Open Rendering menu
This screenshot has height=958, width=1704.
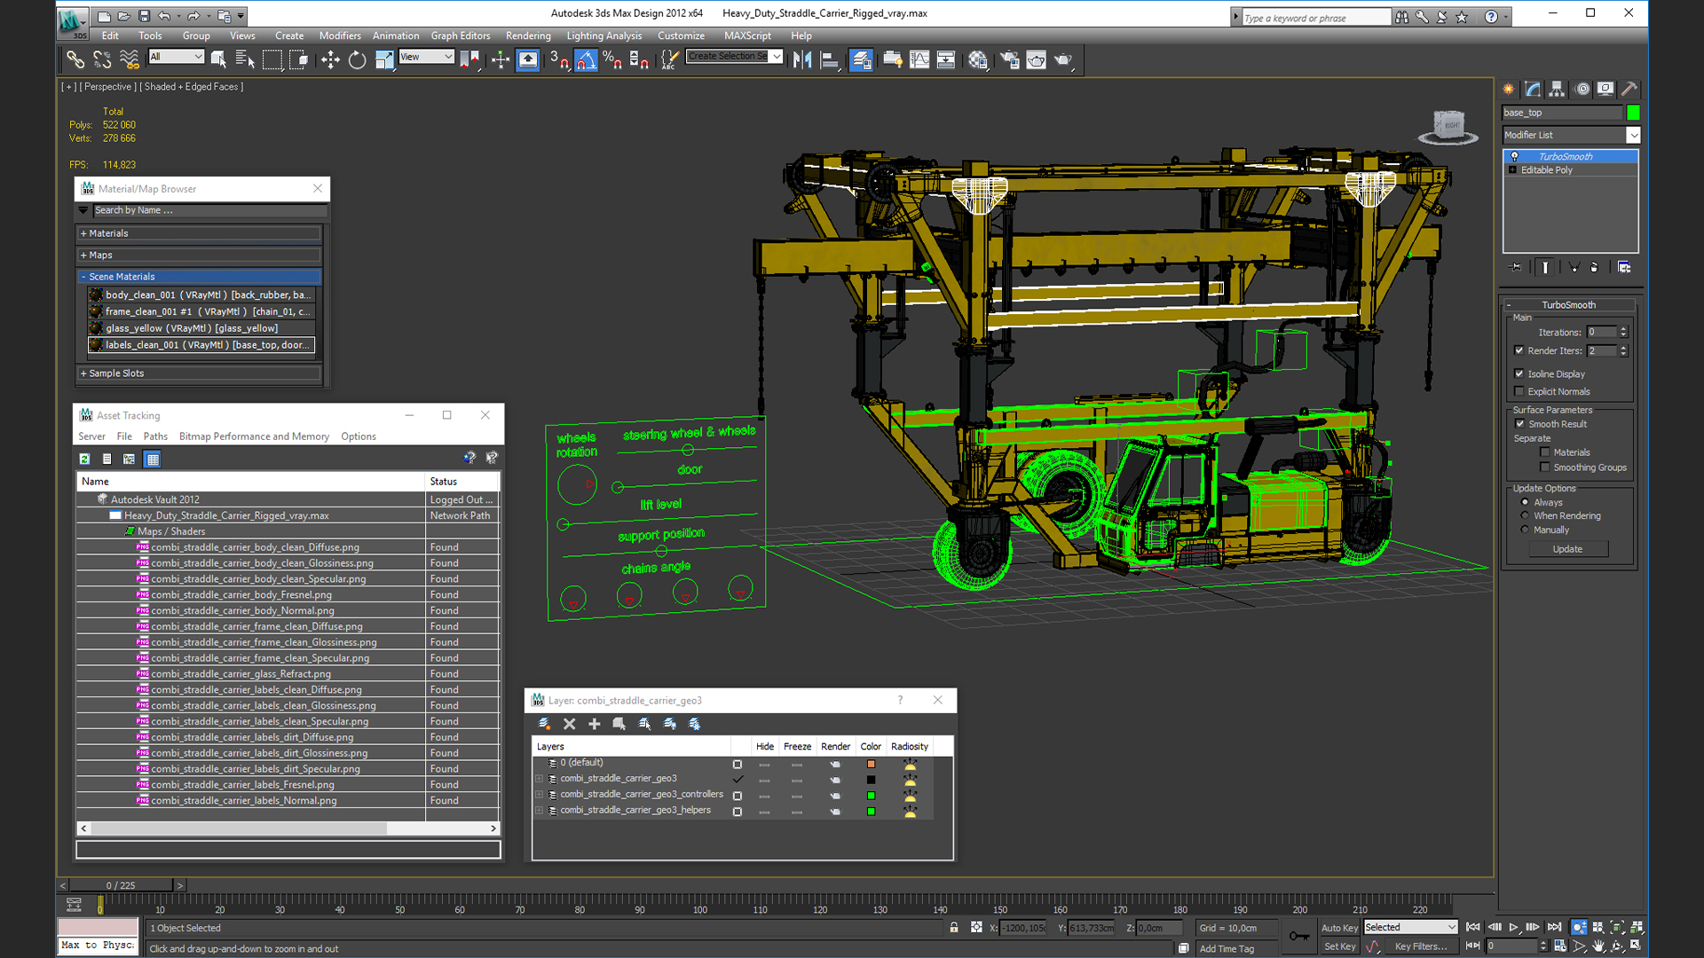pos(528,35)
